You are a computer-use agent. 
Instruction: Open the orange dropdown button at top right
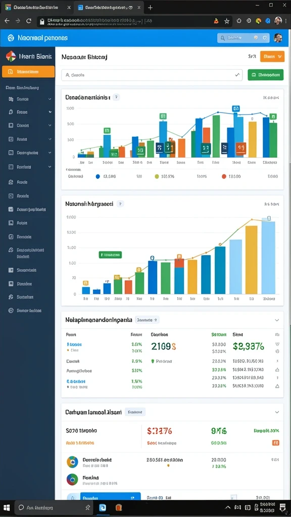tap(272, 57)
